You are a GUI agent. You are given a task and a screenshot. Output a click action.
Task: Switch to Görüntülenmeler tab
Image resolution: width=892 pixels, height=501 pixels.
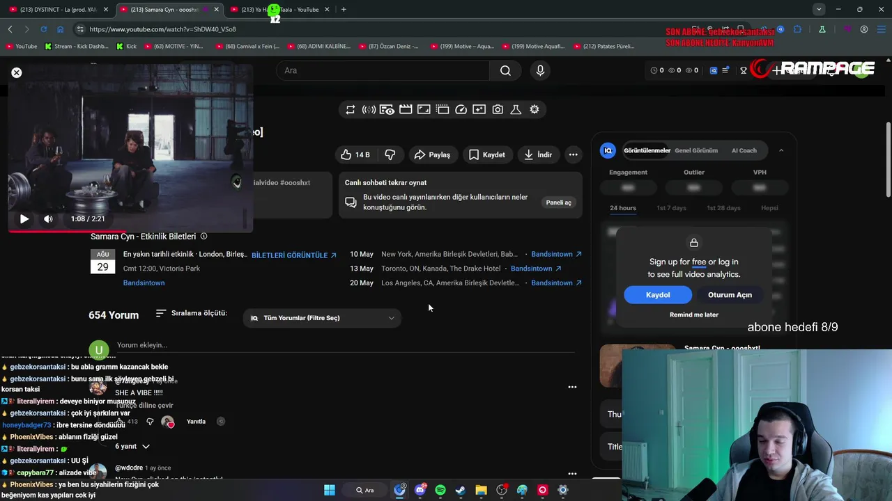pyautogui.click(x=647, y=150)
